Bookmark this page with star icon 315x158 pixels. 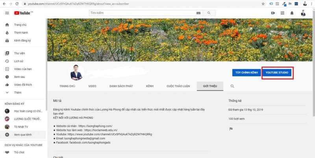coord(263,4)
